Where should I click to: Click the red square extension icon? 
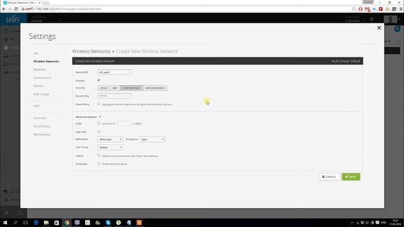tap(381, 9)
